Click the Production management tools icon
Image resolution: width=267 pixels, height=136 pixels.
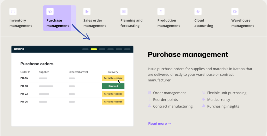161,11
